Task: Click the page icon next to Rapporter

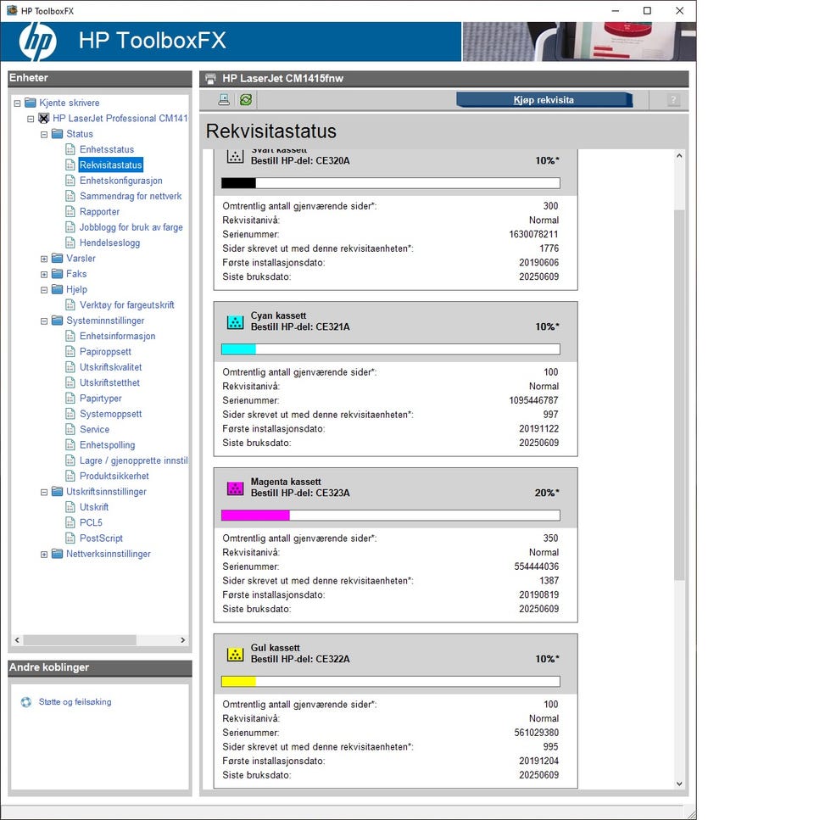Action: click(70, 211)
